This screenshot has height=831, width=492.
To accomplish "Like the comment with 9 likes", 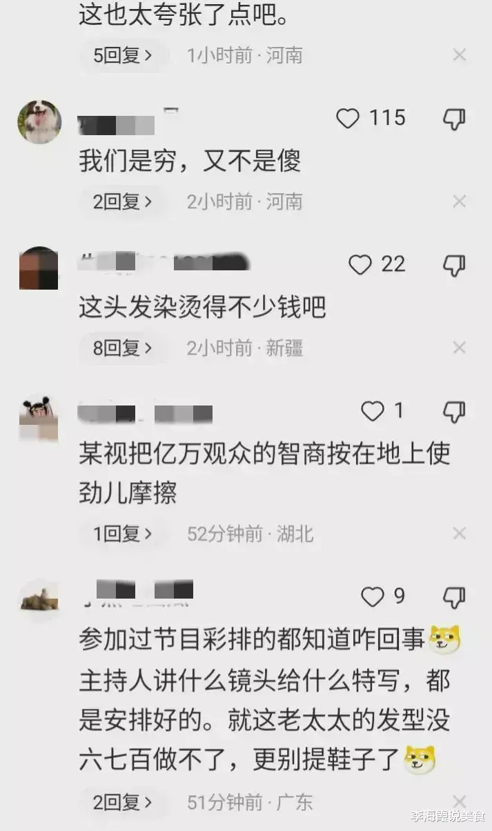I will coord(373,597).
